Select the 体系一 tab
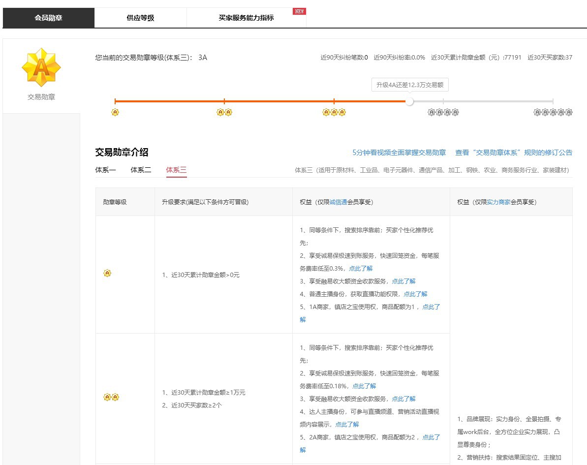587x465 pixels. 106,170
